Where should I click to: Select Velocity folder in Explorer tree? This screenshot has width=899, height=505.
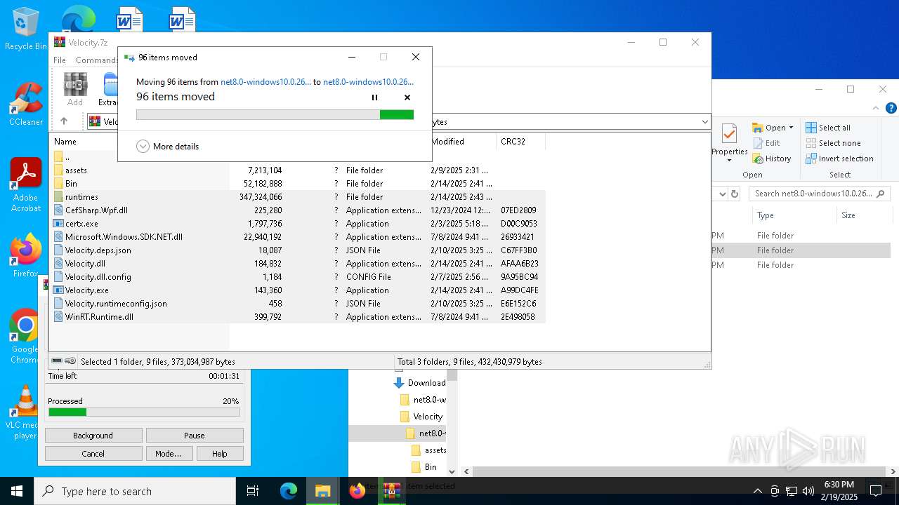tap(423, 417)
